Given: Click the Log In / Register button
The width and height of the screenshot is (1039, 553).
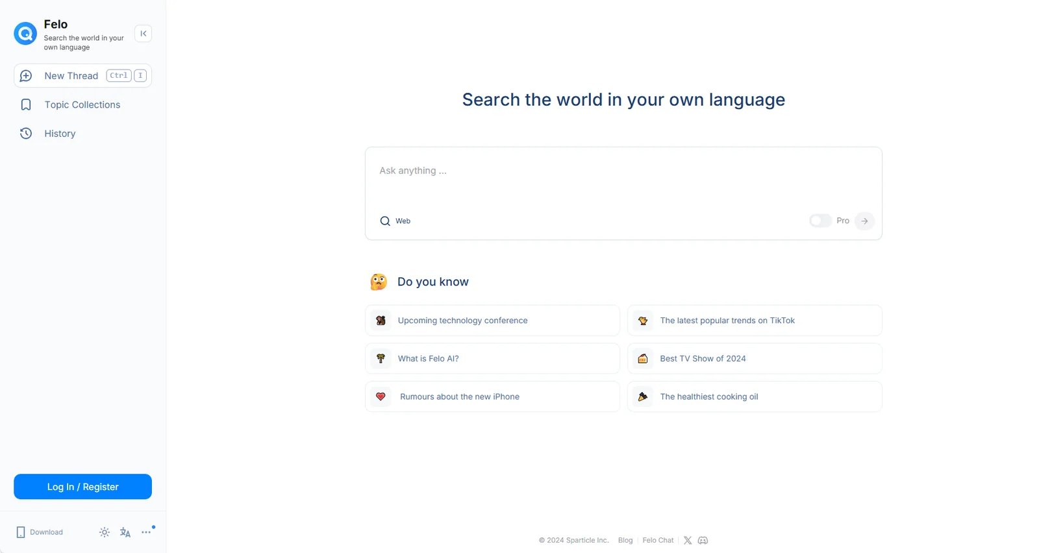Looking at the screenshot, I should 82,487.
